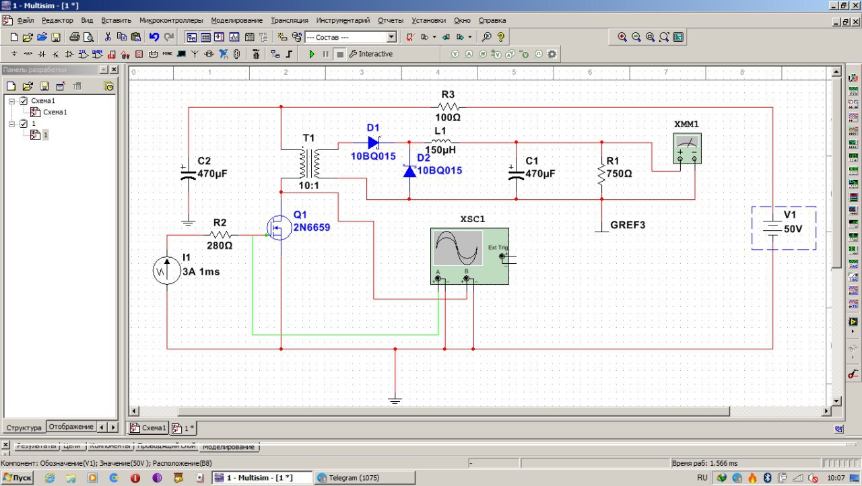Run the simulation with the green play button
This screenshot has height=486, width=862.
point(312,54)
